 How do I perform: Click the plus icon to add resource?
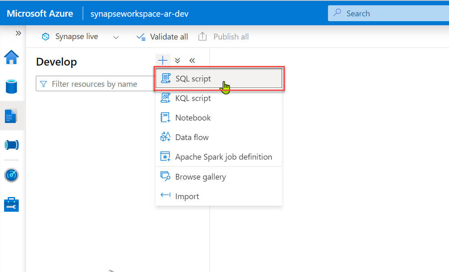click(x=163, y=61)
